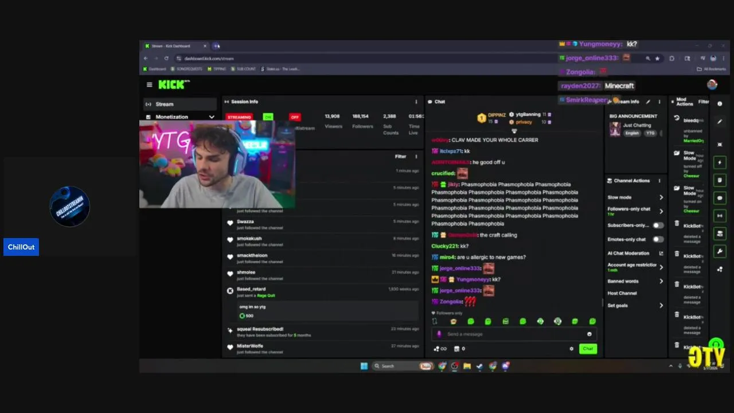Click the heart icon beside Swazza

230,223
